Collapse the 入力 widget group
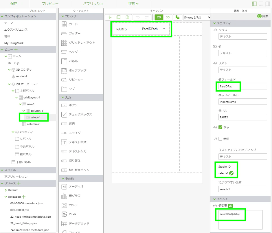Screen dimensions: 272x233 (x=63, y=98)
